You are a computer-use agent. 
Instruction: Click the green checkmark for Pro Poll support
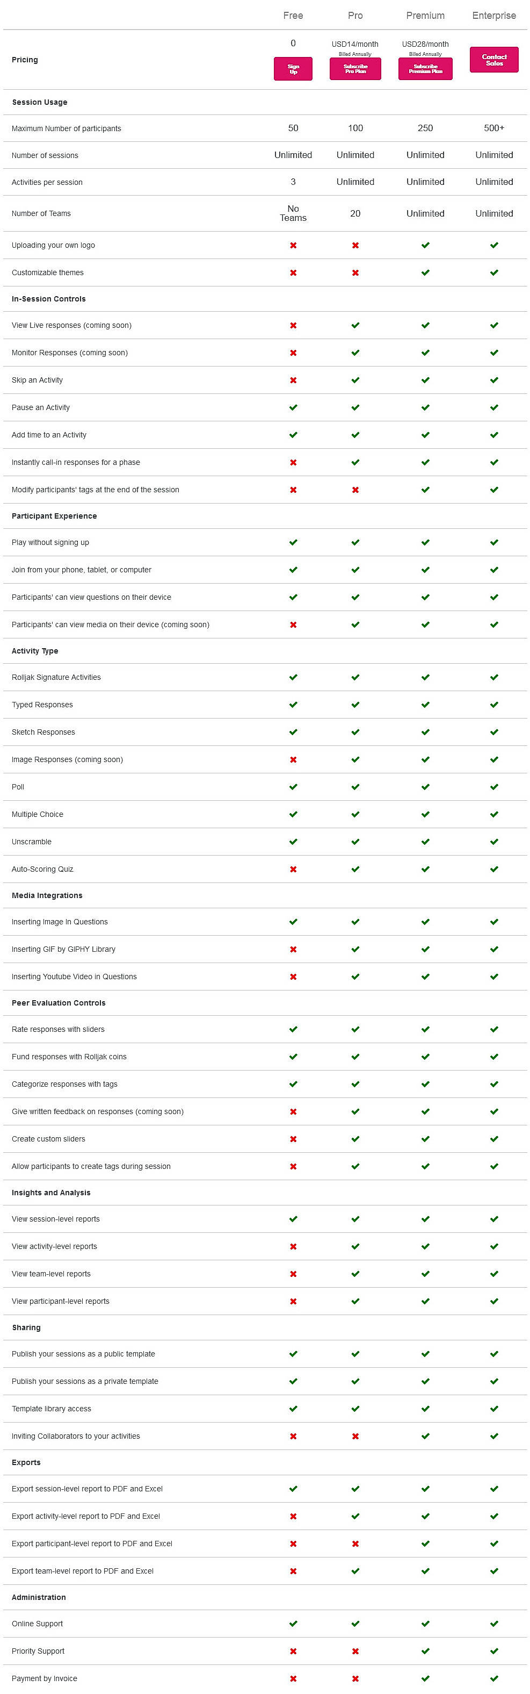[x=355, y=786]
